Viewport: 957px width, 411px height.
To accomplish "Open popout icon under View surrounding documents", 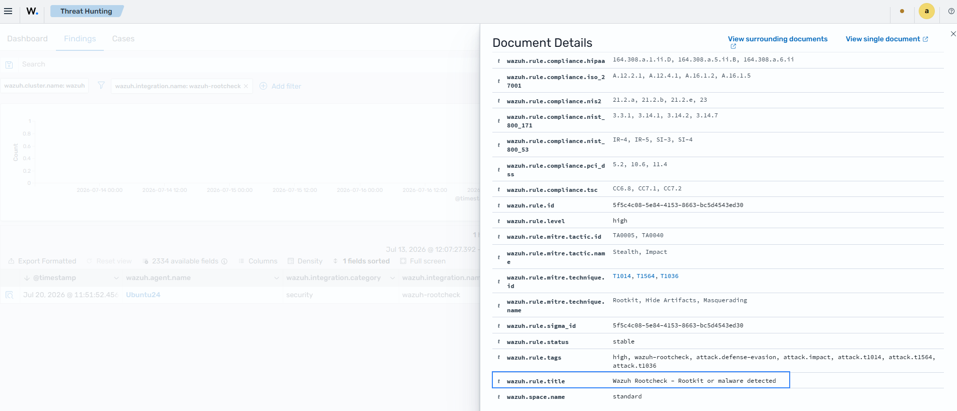I will click(733, 46).
